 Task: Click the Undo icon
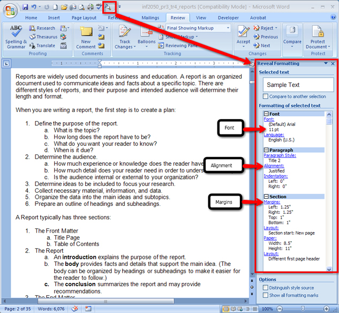(34, 7)
